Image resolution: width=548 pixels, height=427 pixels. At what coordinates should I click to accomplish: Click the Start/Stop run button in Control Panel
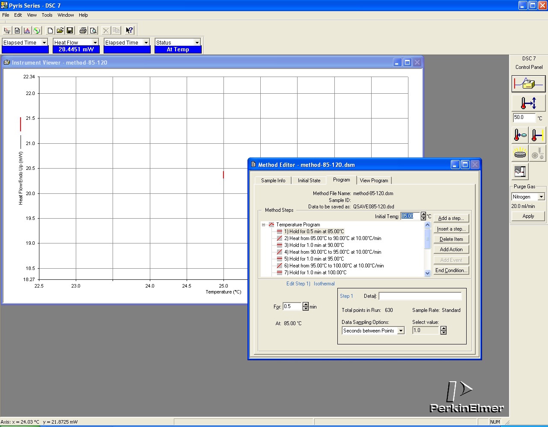[x=528, y=84]
